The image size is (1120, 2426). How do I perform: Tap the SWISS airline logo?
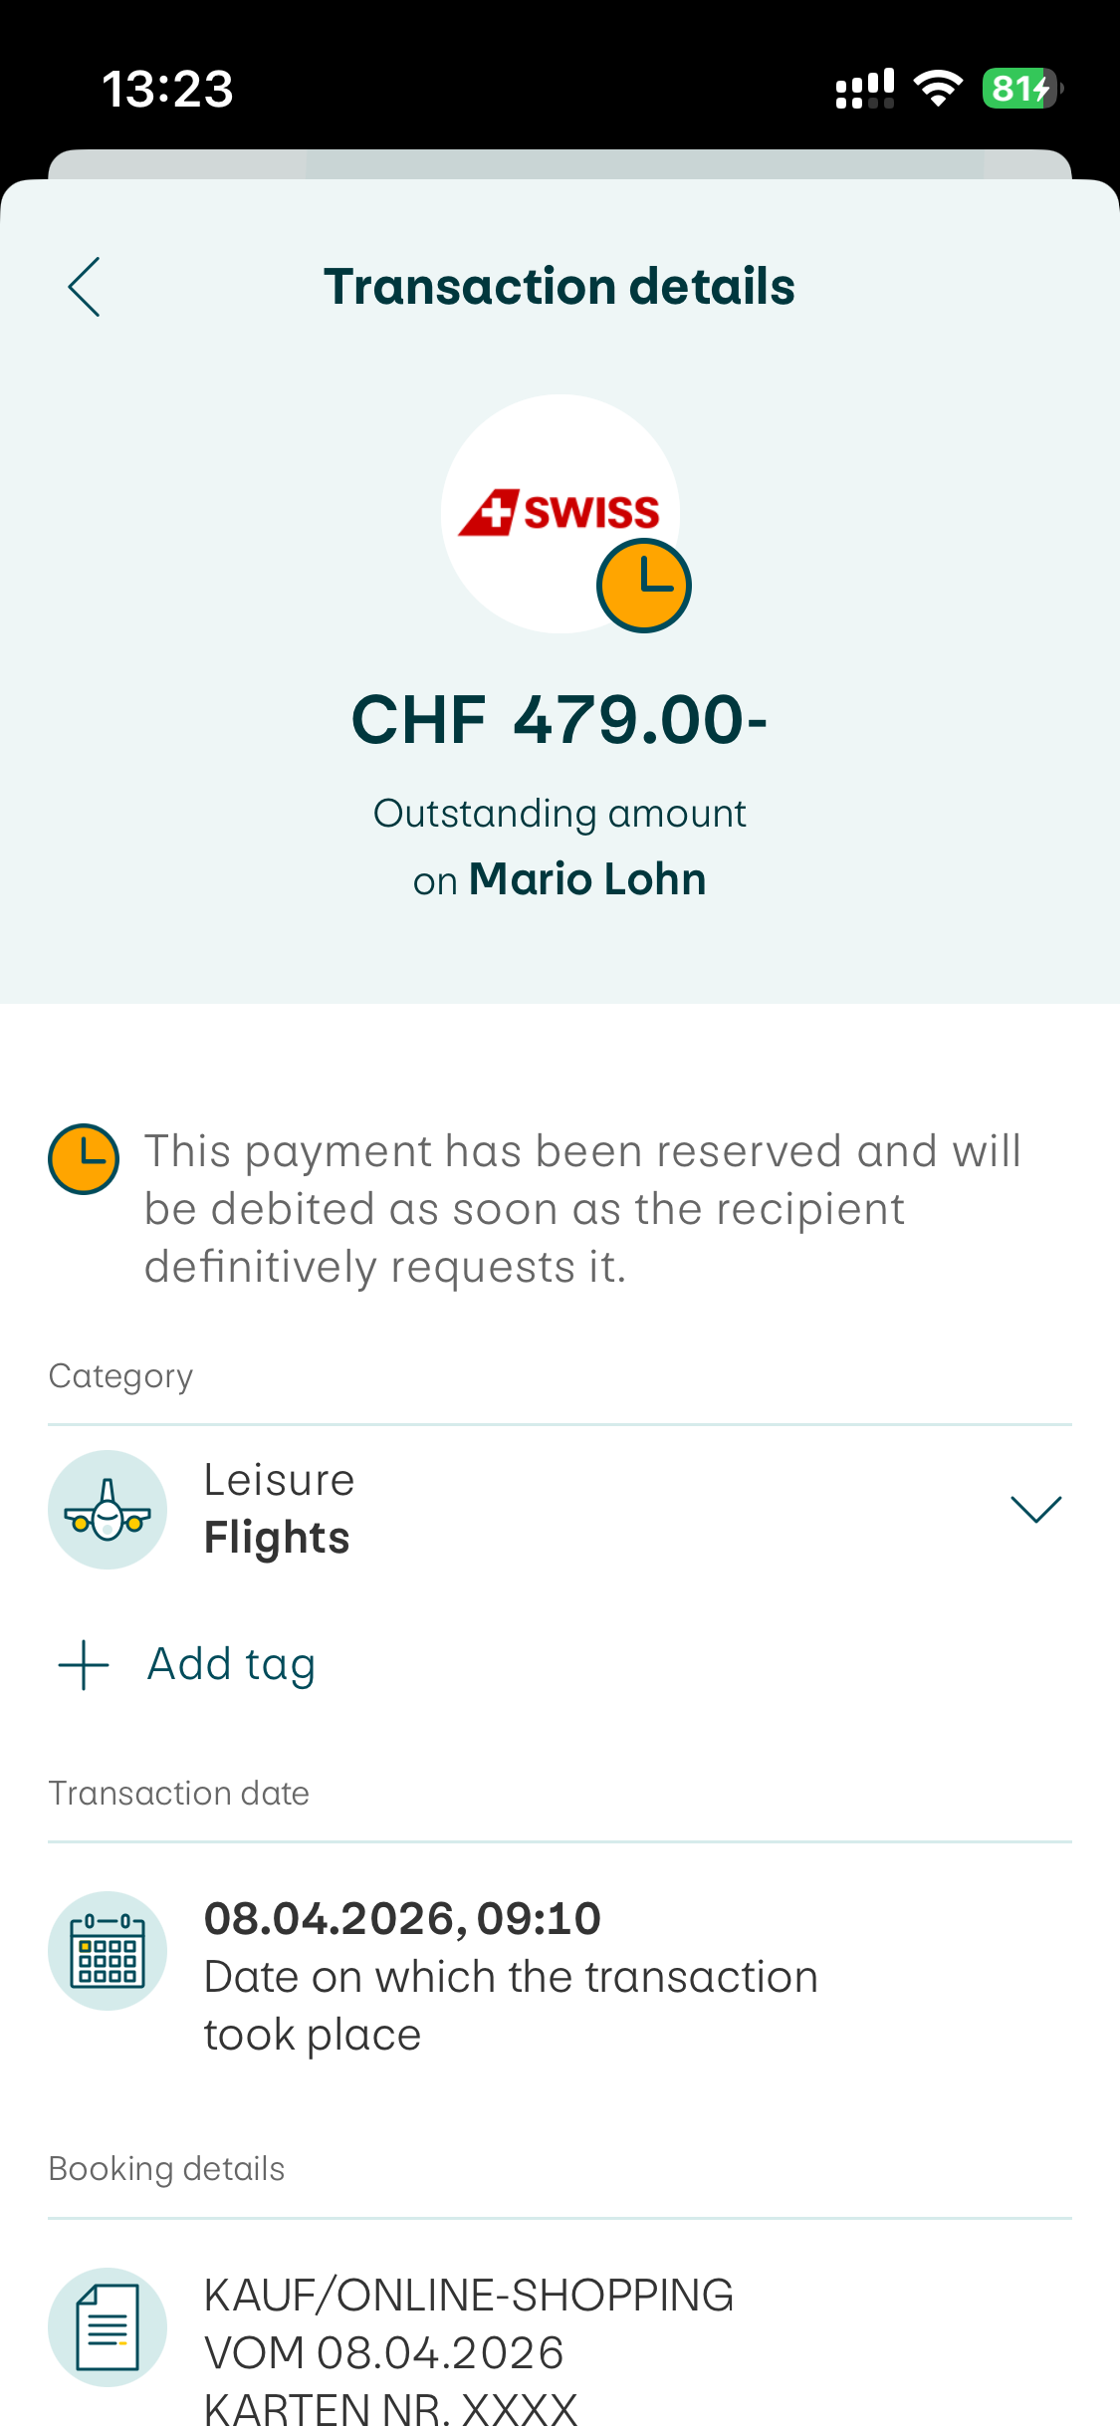pyautogui.click(x=558, y=512)
